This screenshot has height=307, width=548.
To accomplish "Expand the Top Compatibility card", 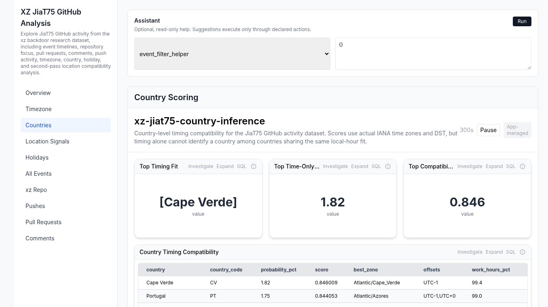I will 494,166.
